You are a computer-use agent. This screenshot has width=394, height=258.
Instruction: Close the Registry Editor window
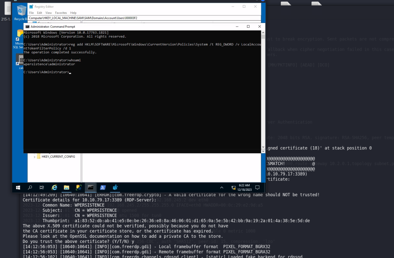255,7
